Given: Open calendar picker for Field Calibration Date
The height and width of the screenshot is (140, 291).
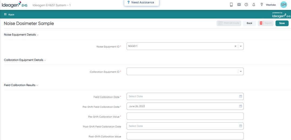Looking at the screenshot, I should point(240,96).
